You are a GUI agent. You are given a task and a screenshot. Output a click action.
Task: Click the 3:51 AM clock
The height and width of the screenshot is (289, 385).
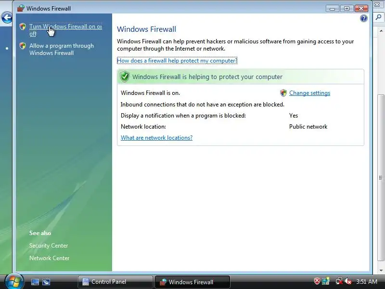[x=367, y=281]
